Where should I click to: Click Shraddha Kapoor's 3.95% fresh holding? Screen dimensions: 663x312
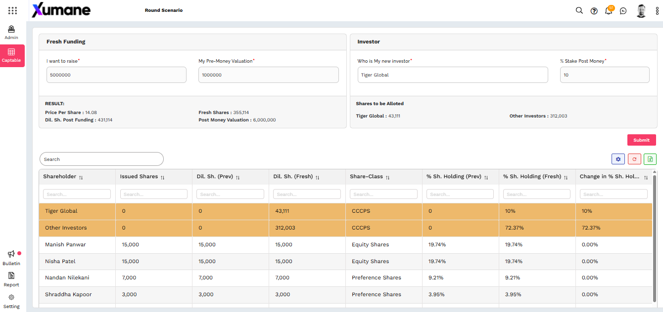coord(513,295)
